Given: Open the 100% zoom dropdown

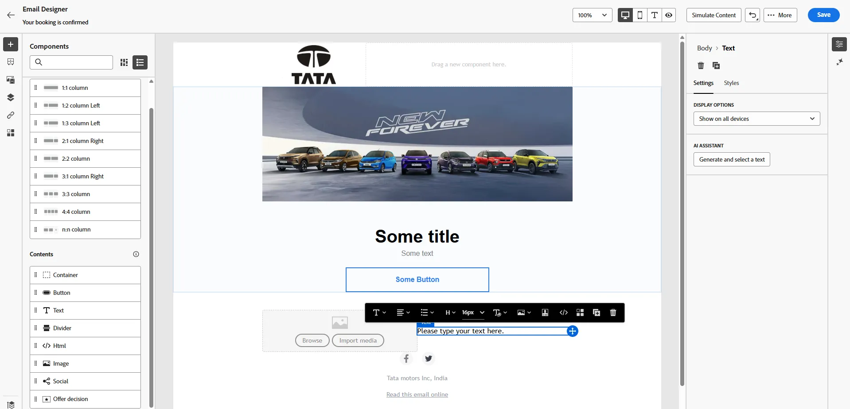Looking at the screenshot, I should (x=592, y=15).
